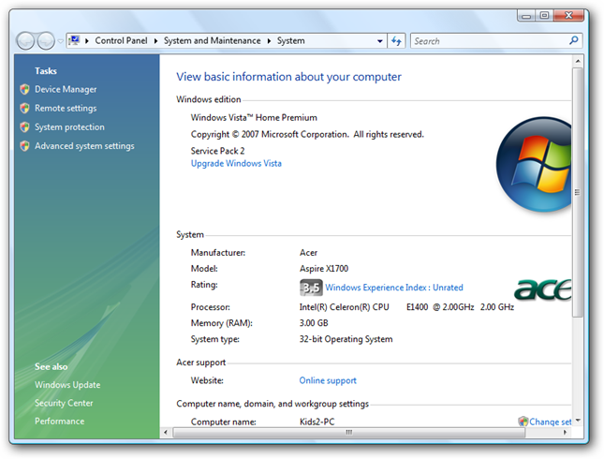The height and width of the screenshot is (459, 604).
Task: Click the magnifier search icon
Action: click(574, 40)
